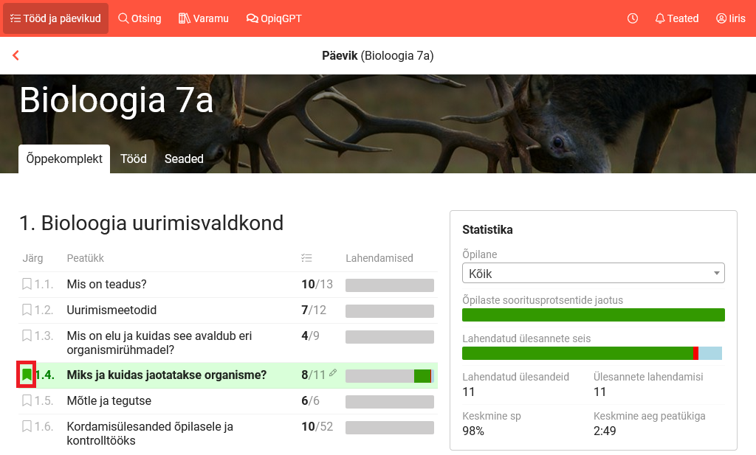
Task: Open Teated notifications bell
Action: click(676, 18)
